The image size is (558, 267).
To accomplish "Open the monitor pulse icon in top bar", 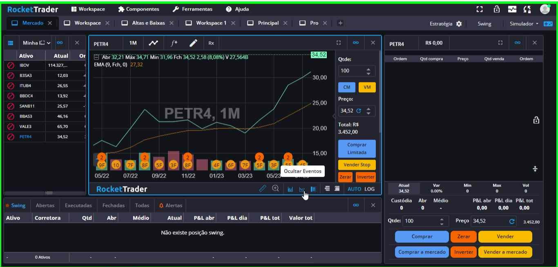I will pyautogui.click(x=512, y=9).
